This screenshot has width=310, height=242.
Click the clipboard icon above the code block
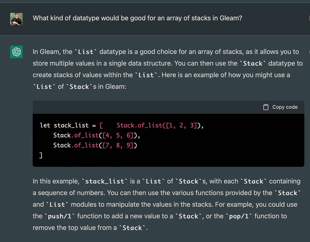266,107
